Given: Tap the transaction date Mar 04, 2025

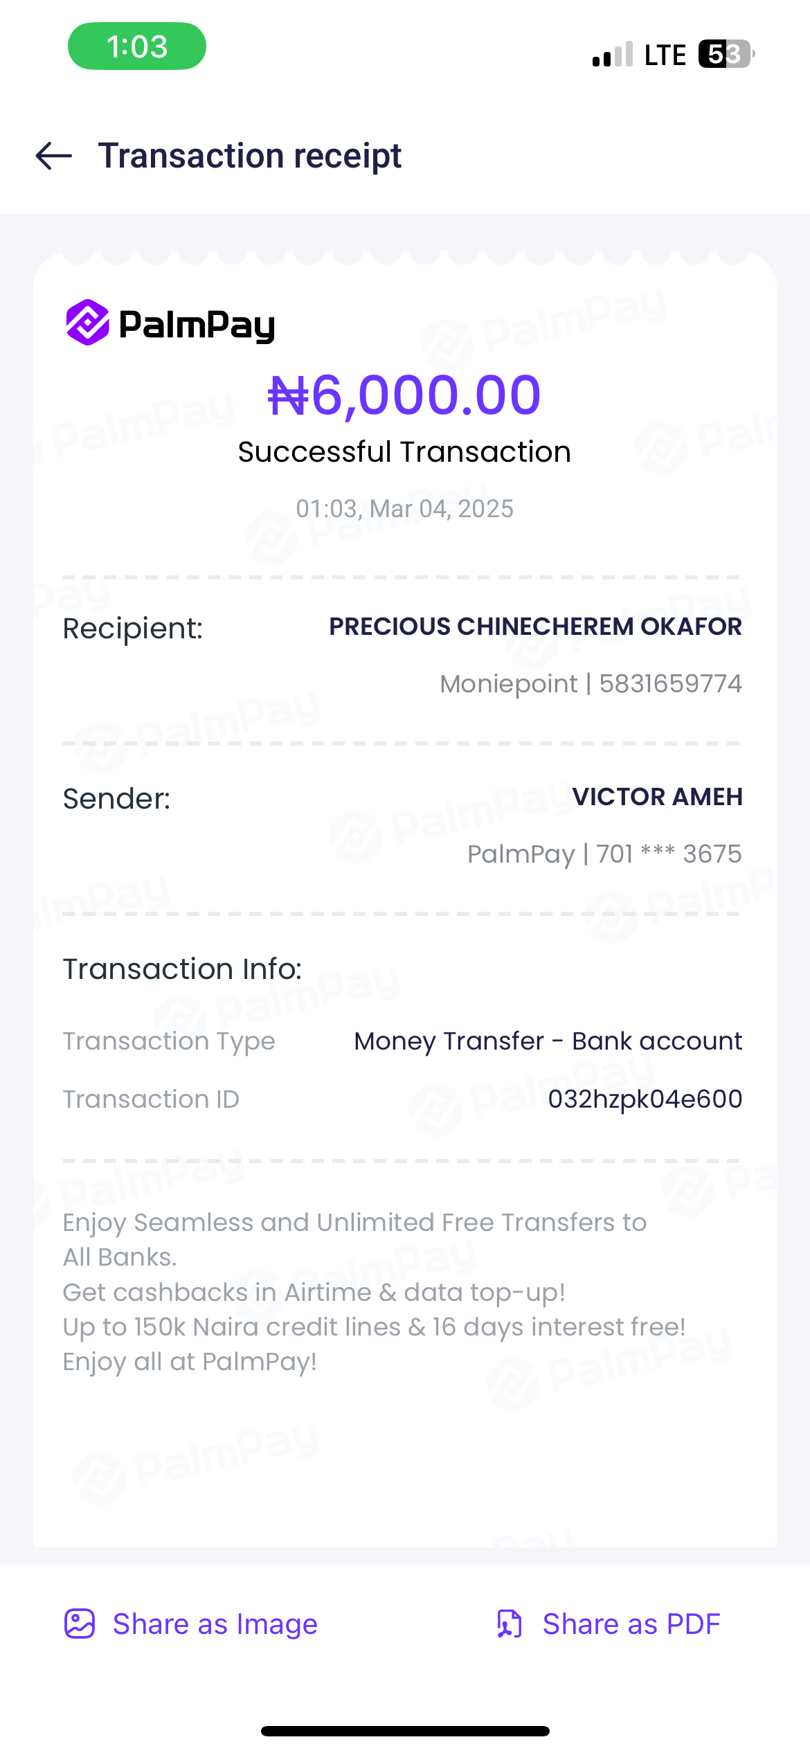Looking at the screenshot, I should (x=441, y=509).
